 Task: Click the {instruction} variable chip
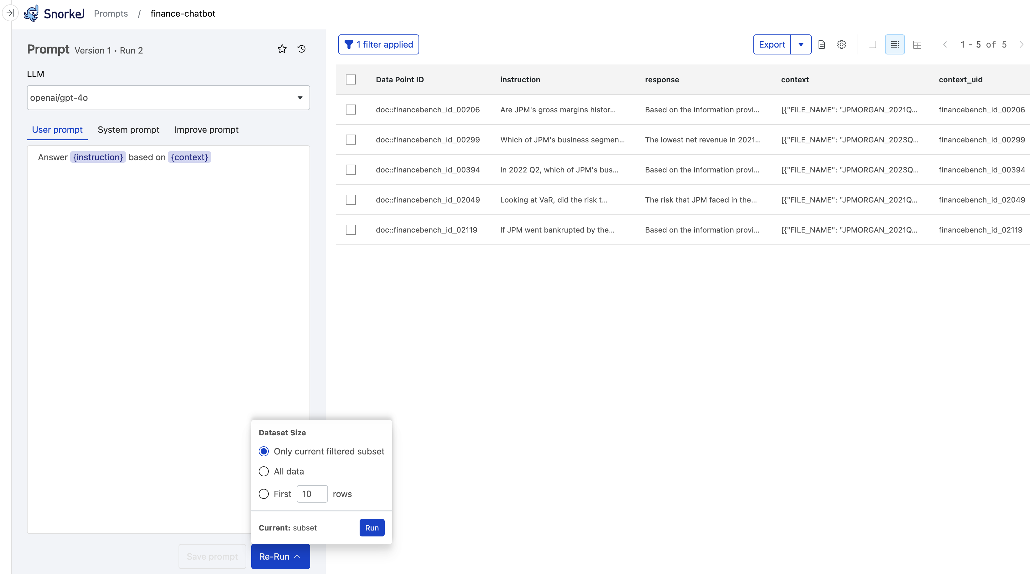tap(98, 157)
